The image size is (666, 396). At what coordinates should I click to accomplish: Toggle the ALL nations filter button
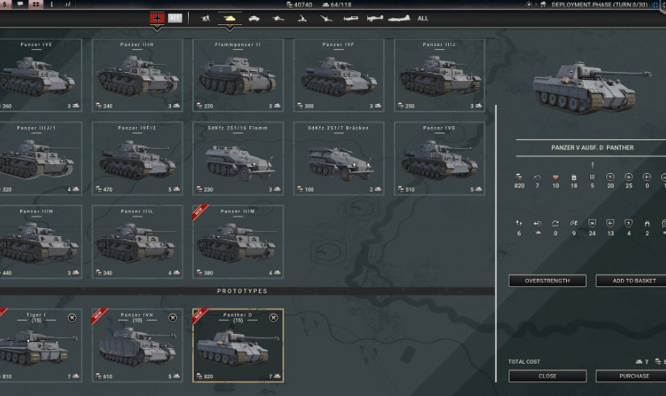pyautogui.click(x=175, y=18)
